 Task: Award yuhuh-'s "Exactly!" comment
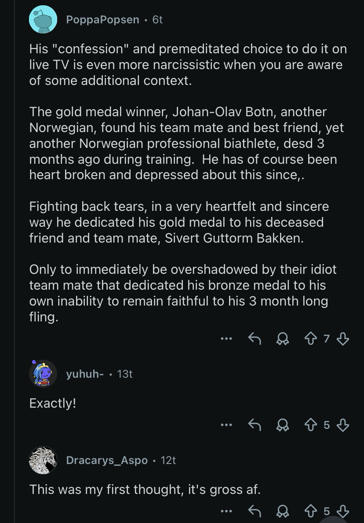[283, 425]
